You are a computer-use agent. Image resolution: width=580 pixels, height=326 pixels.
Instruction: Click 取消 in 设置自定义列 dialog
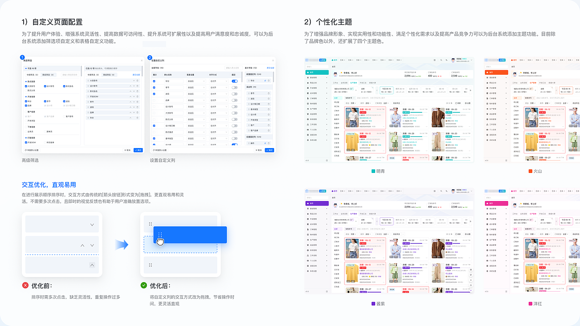pos(259,150)
